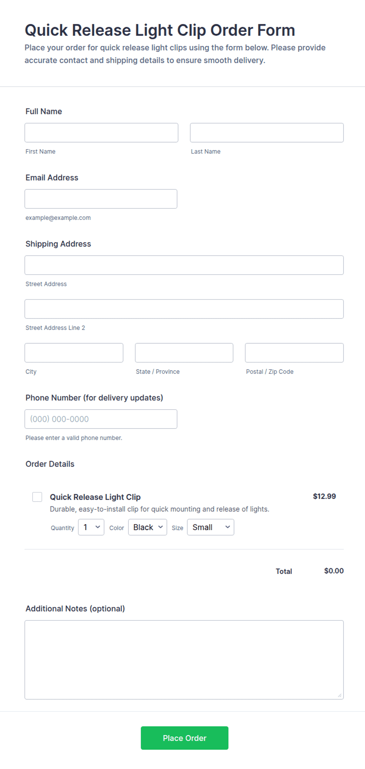This screenshot has height=769, width=365.
Task: Click the Phone Number input field
Action: [x=101, y=419]
